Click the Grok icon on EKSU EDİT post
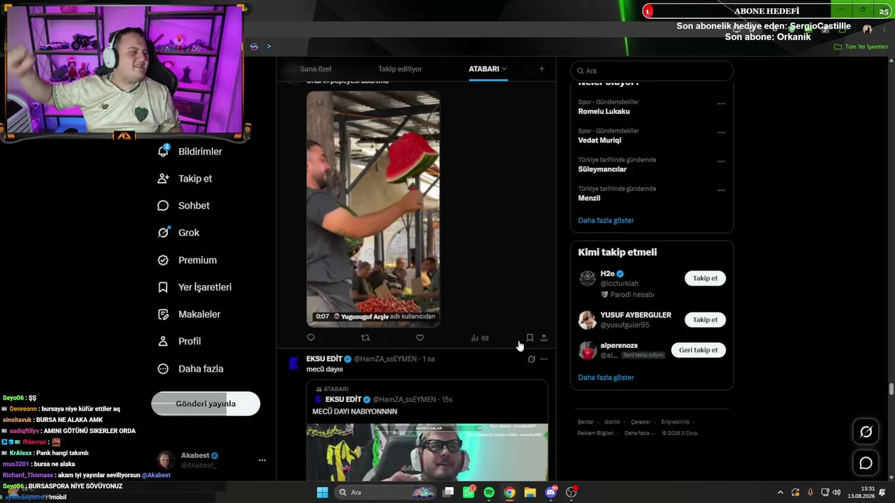The height and width of the screenshot is (503, 895). [531, 359]
